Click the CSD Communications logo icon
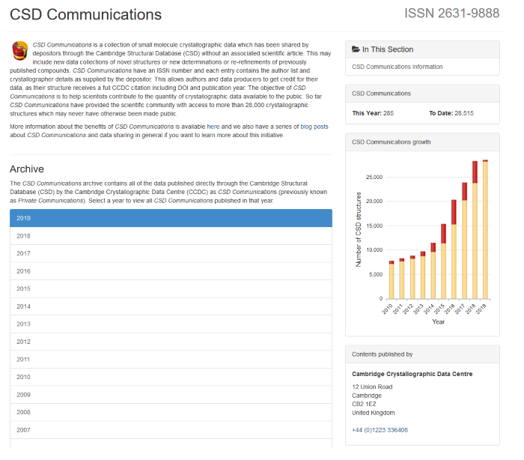Screen dimensions: 524x460 pos(19,52)
